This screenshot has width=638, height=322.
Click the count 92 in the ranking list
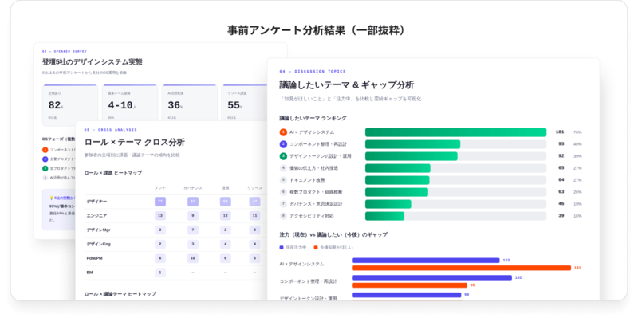point(561,156)
